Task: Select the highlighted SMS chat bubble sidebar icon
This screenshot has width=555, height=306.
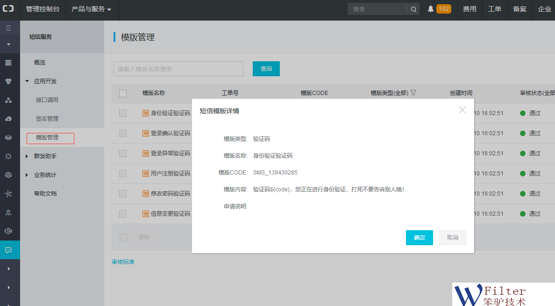Action: 8,250
